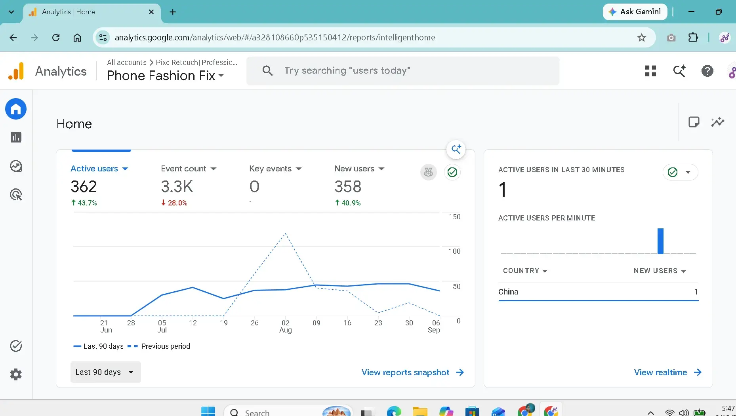The width and height of the screenshot is (736, 416).
Task: Open the annotations note icon
Action: (x=694, y=122)
